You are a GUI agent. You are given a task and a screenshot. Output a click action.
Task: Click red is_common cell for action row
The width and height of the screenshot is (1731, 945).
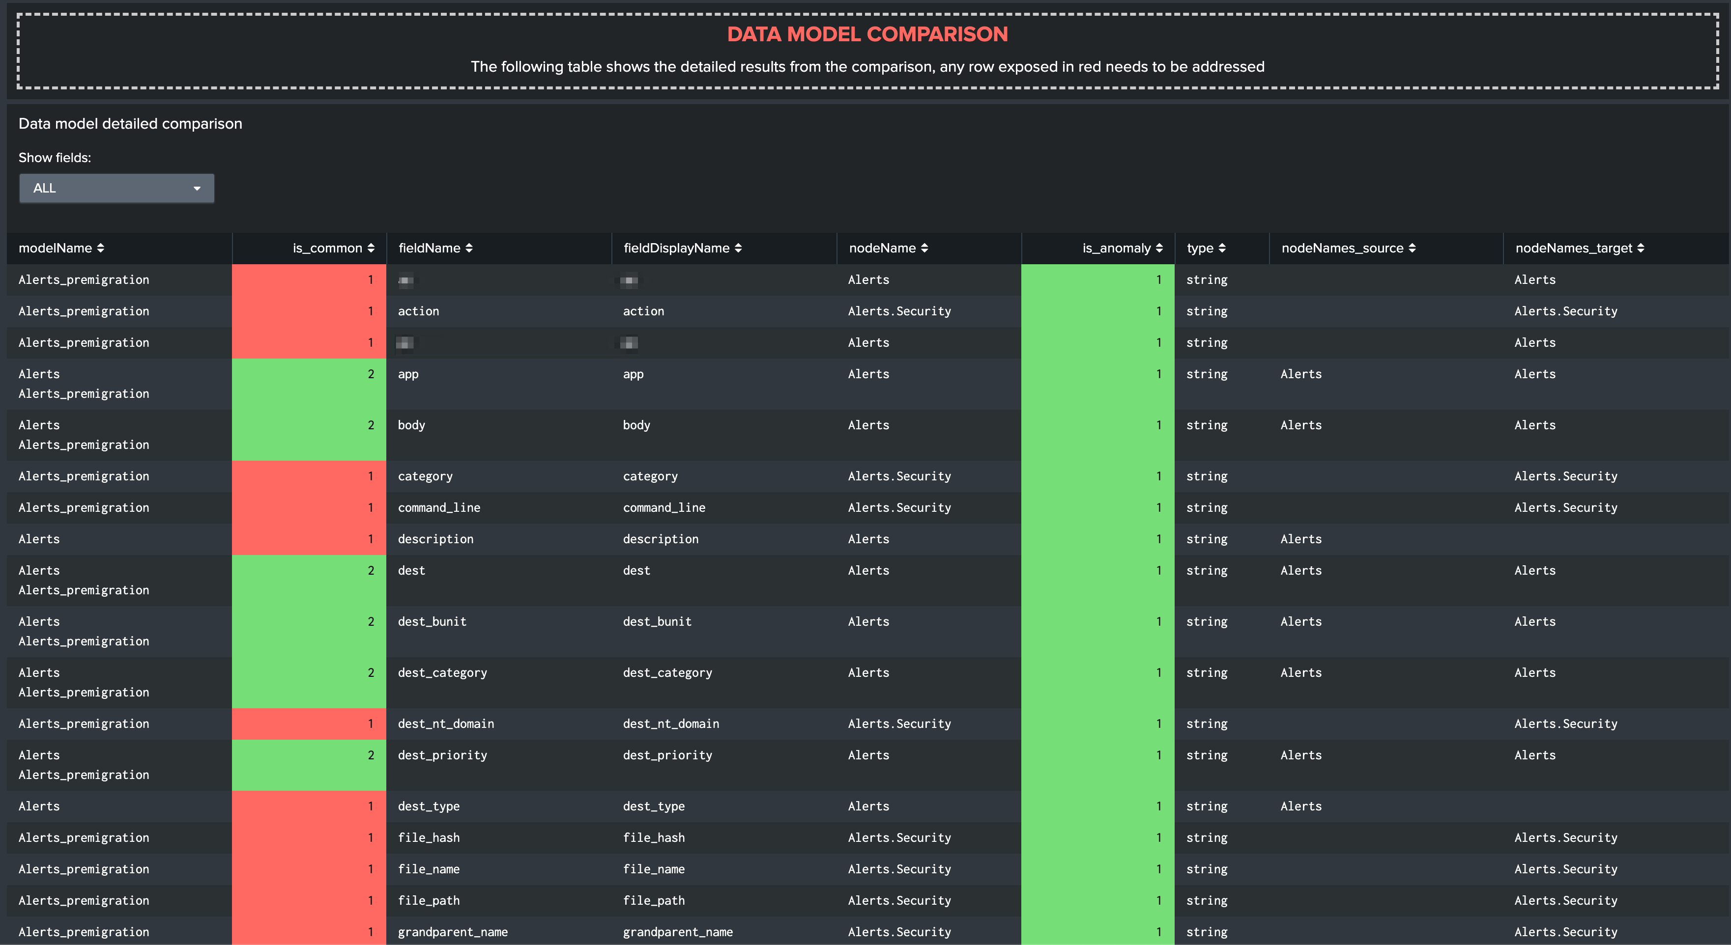(309, 311)
